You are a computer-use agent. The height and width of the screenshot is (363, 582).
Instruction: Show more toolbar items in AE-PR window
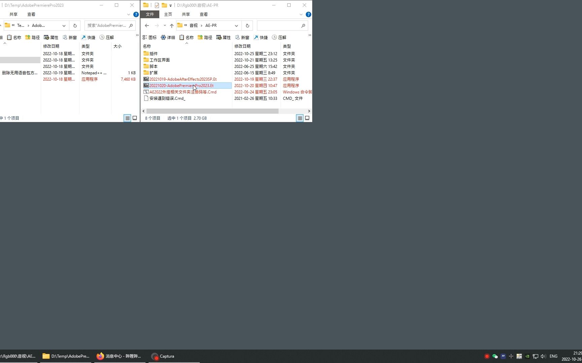point(310,35)
